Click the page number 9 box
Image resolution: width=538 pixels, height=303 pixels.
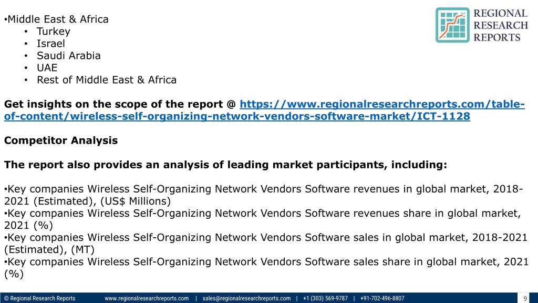(x=525, y=298)
